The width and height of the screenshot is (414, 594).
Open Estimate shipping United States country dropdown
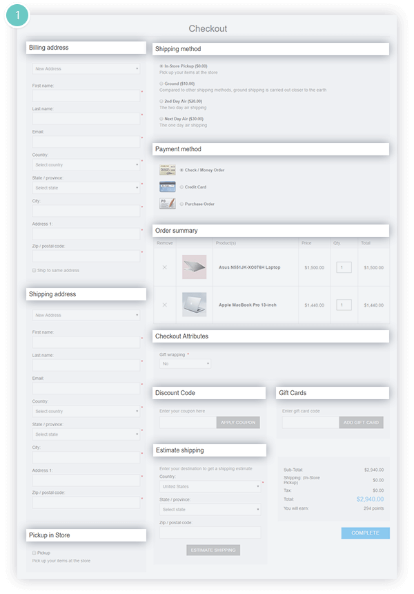pyautogui.click(x=210, y=486)
